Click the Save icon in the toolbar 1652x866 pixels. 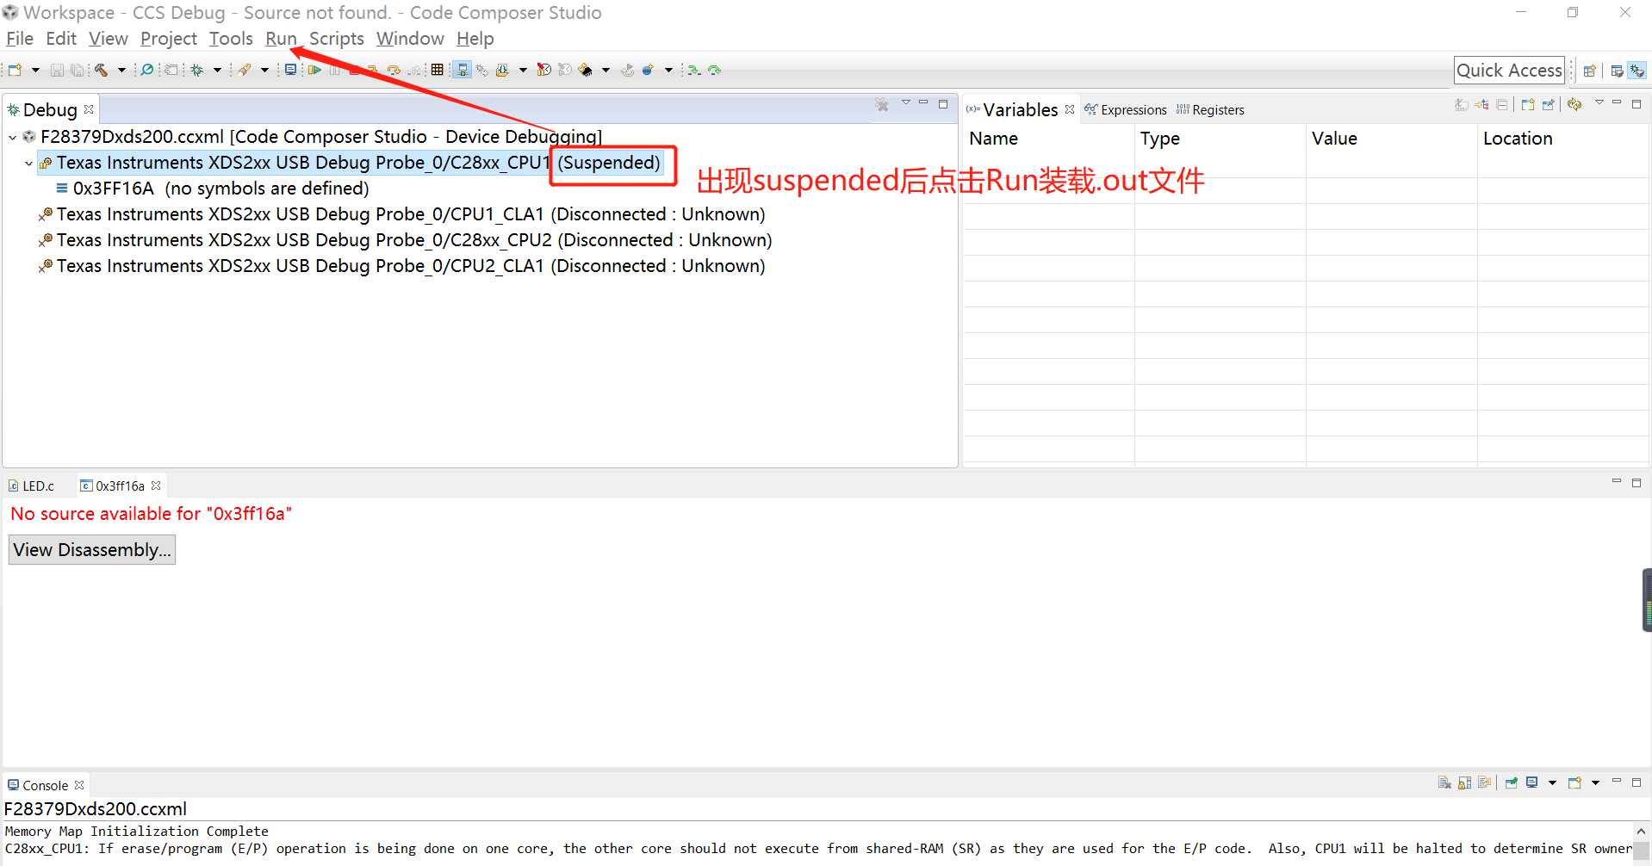pos(56,70)
